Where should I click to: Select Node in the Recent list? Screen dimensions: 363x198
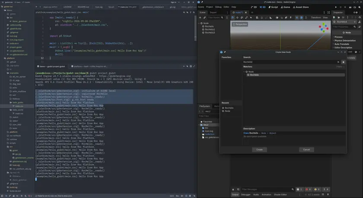coord(227,111)
